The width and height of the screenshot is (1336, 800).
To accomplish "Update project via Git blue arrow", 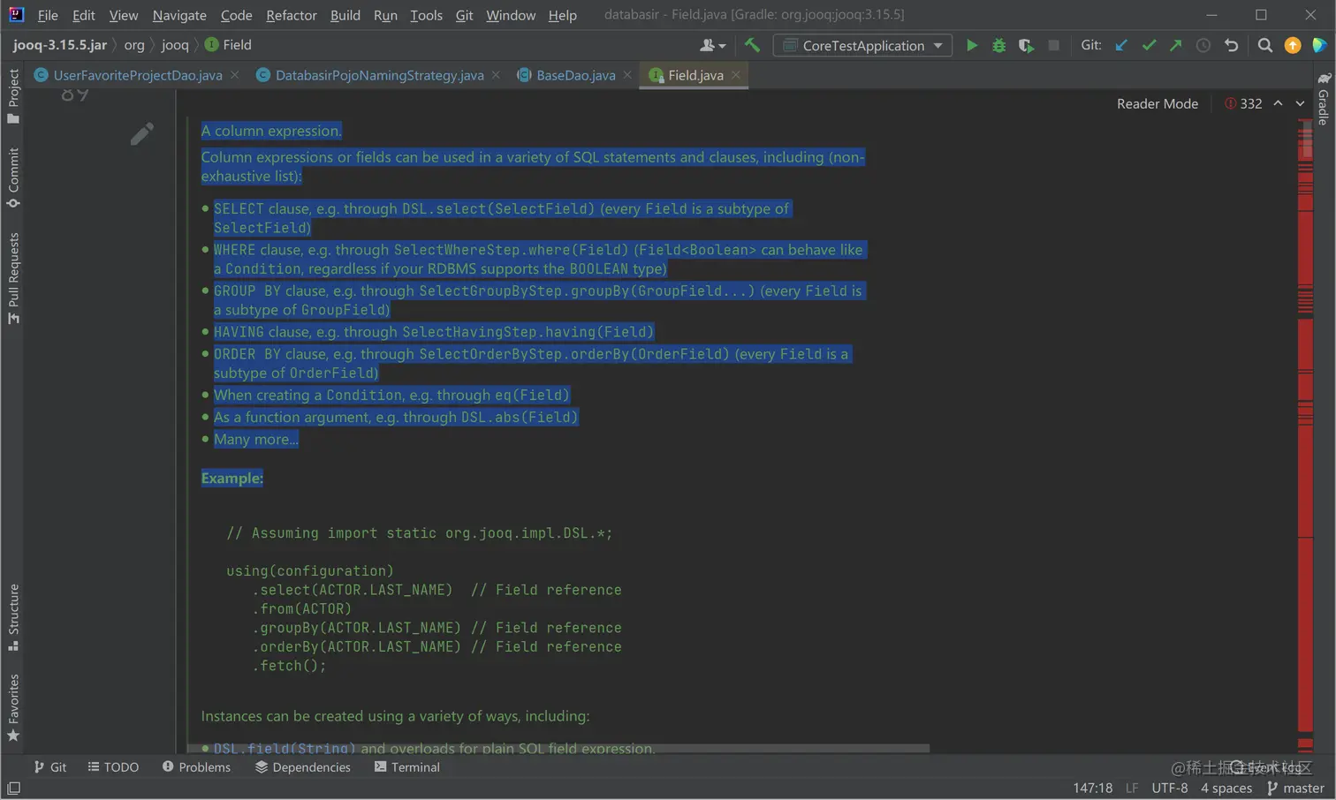I will tap(1121, 45).
